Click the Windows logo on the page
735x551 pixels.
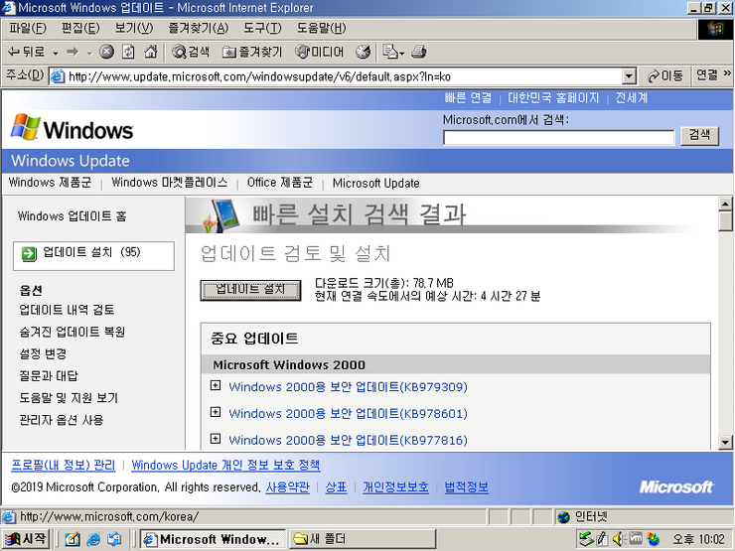coord(72,127)
